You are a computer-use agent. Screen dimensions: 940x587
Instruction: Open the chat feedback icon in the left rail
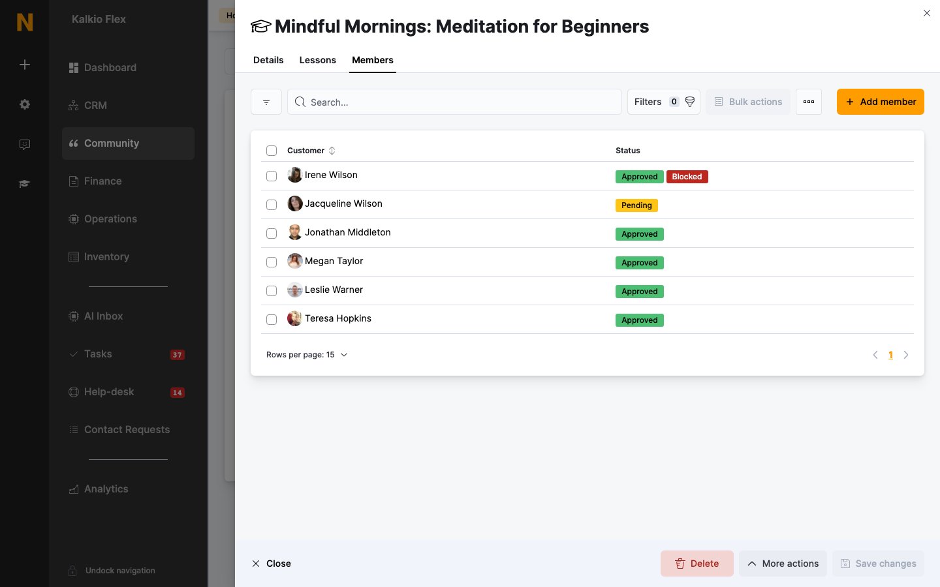(25, 144)
